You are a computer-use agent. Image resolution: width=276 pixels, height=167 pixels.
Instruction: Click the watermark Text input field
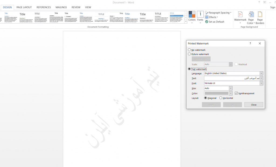(x=231, y=78)
